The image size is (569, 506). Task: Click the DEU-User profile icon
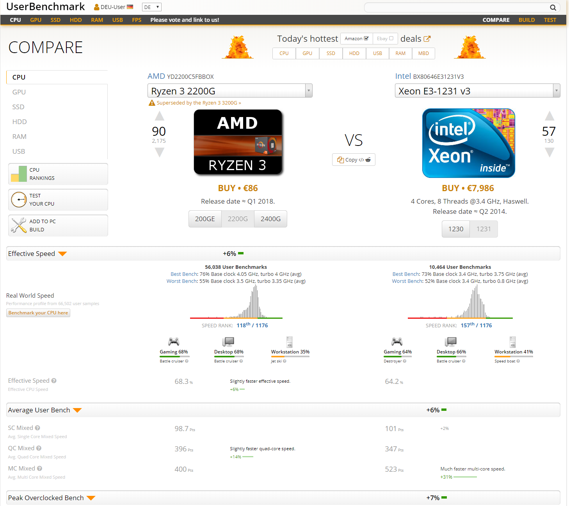tap(96, 7)
